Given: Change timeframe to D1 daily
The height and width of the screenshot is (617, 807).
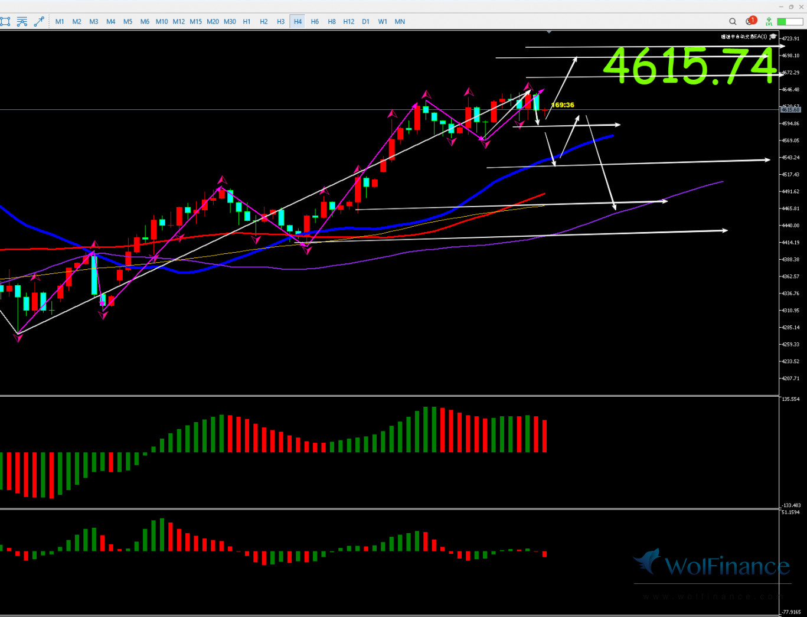Looking at the screenshot, I should point(365,22).
